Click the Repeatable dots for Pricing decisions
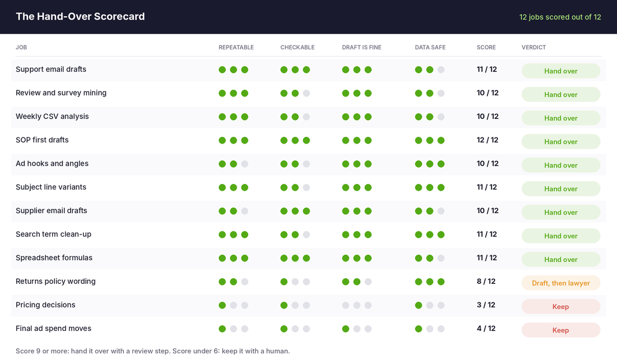This screenshot has width=617, height=359. click(233, 305)
